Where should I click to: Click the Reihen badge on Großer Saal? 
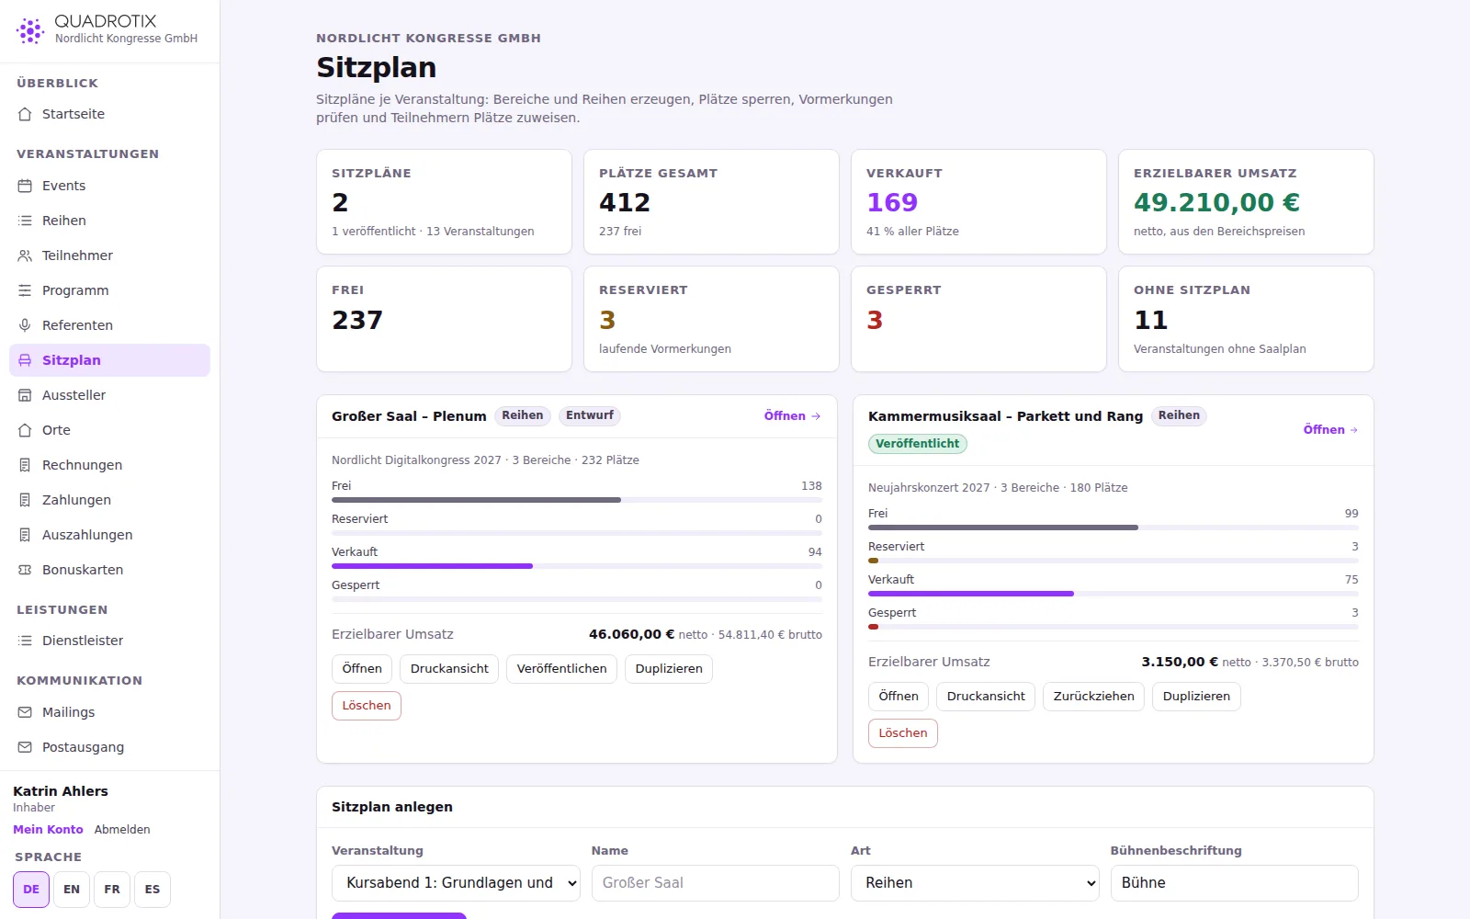523,416
